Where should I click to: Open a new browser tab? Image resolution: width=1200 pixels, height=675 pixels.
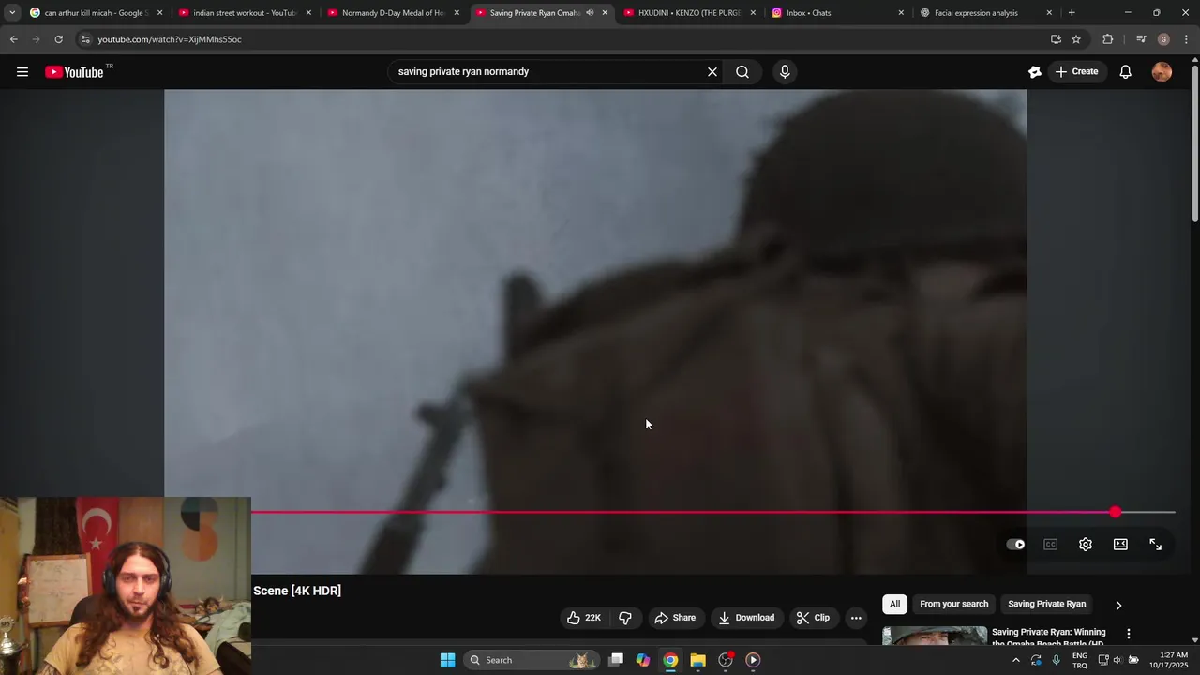[1072, 13]
